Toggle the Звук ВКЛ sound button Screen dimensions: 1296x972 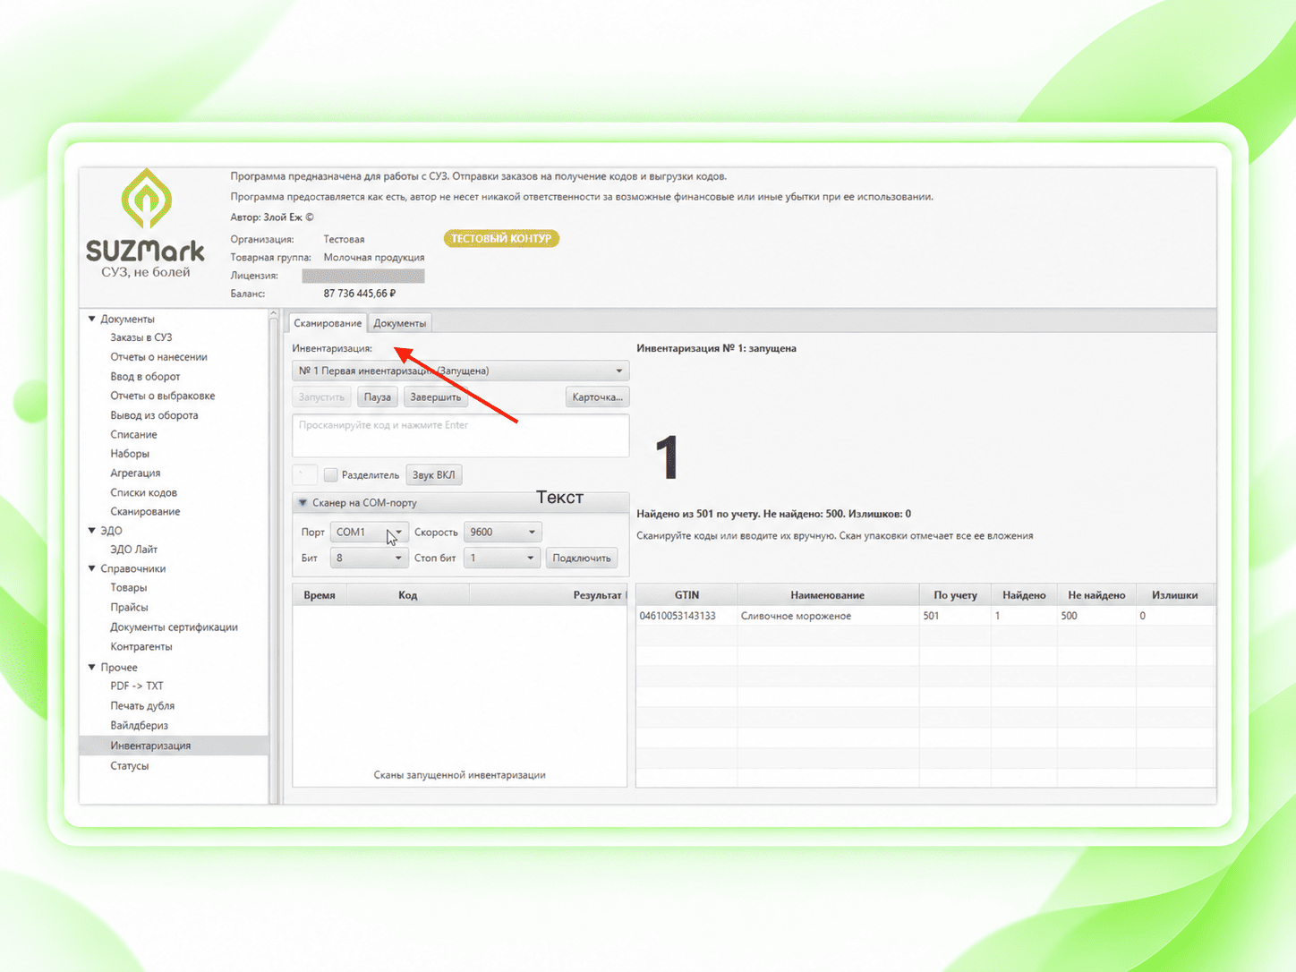434,475
